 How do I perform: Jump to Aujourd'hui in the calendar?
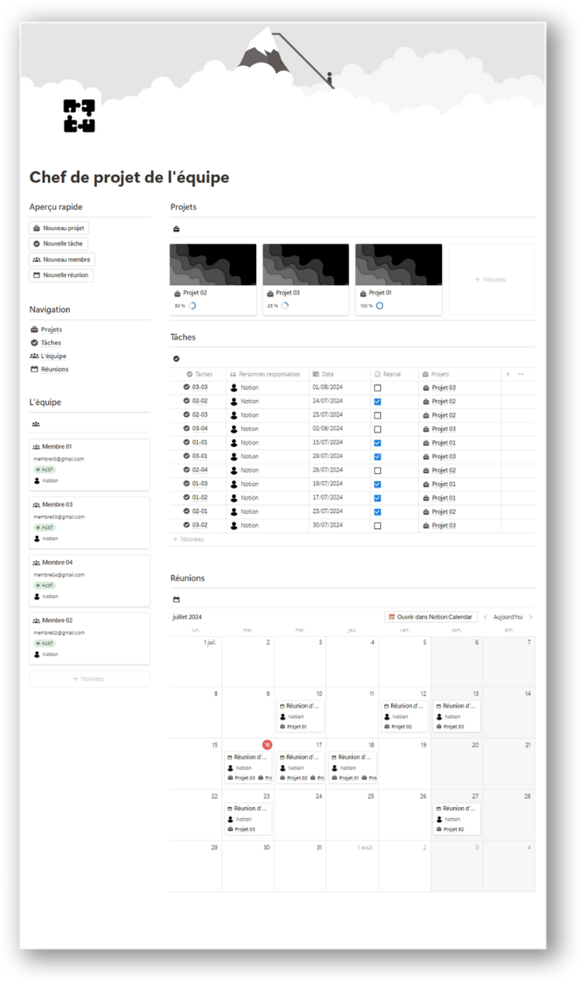pyautogui.click(x=508, y=617)
